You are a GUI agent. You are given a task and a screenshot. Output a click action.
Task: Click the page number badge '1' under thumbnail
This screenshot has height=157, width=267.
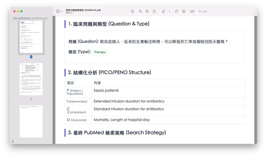point(31,57)
